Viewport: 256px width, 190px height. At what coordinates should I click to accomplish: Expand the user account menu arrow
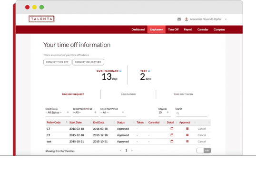point(226,19)
